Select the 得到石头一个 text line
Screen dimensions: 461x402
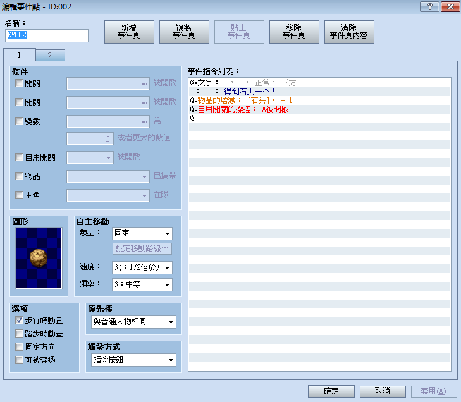click(319, 92)
